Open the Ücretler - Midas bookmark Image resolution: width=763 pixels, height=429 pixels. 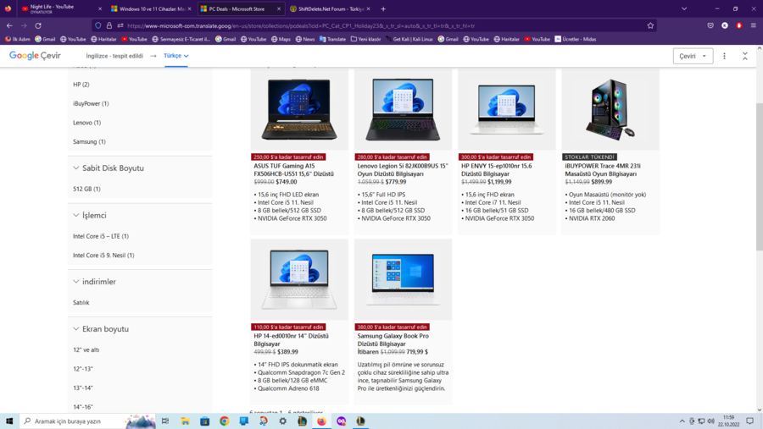point(575,40)
